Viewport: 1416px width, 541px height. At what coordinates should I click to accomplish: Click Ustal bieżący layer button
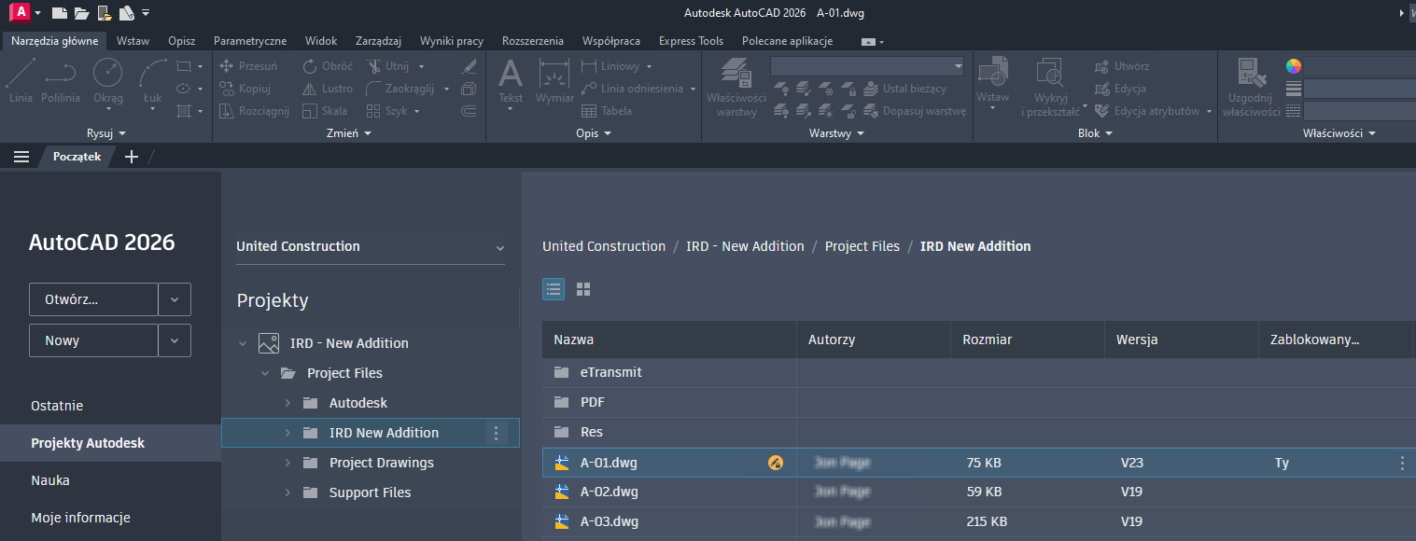(904, 89)
